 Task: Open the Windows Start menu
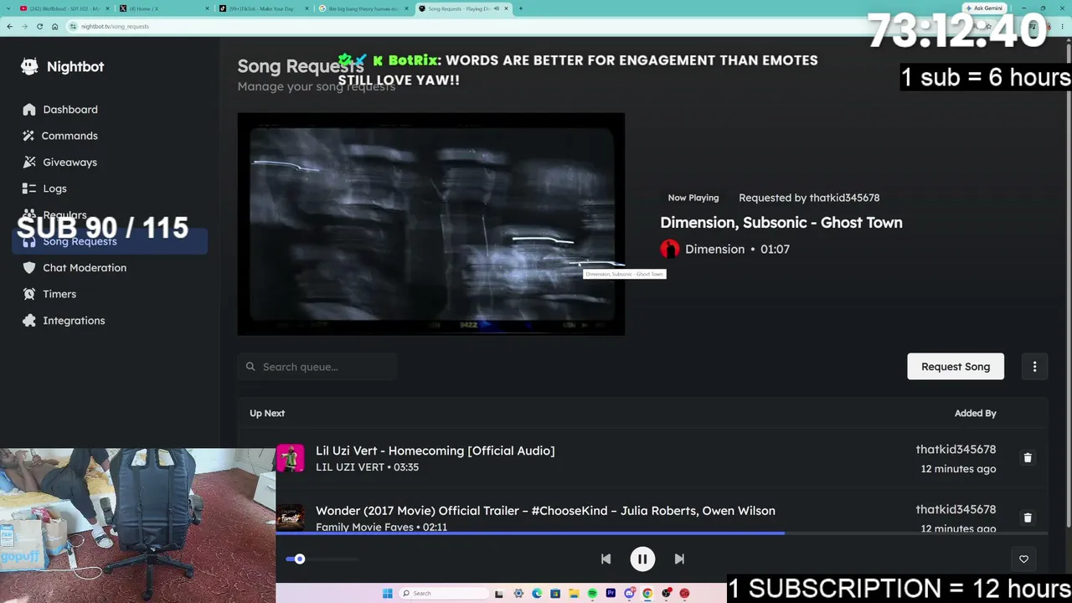[x=387, y=594]
